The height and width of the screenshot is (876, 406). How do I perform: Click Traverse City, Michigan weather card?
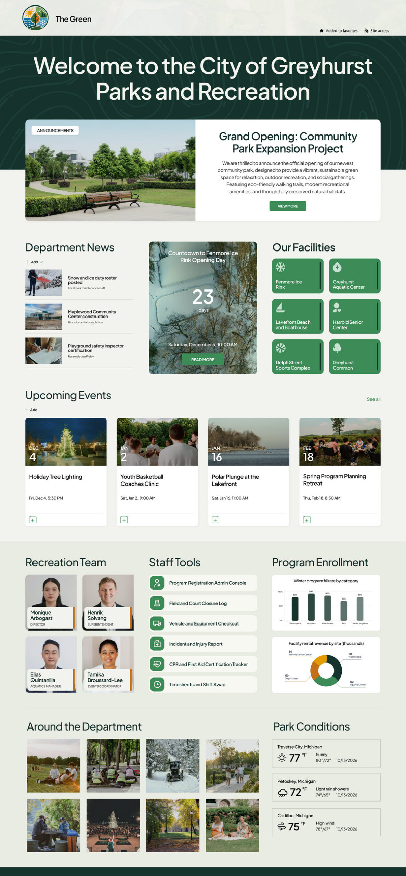(x=326, y=753)
